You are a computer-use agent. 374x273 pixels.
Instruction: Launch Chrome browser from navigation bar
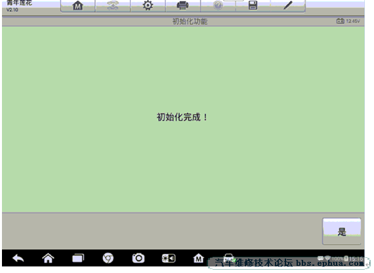(108, 258)
